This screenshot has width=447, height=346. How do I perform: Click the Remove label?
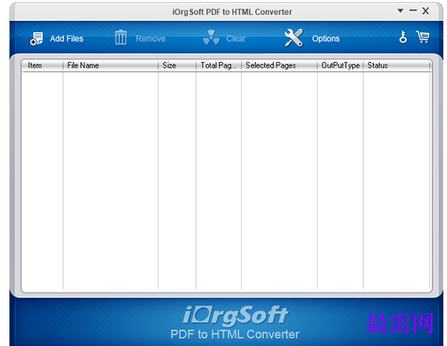pyautogui.click(x=150, y=38)
